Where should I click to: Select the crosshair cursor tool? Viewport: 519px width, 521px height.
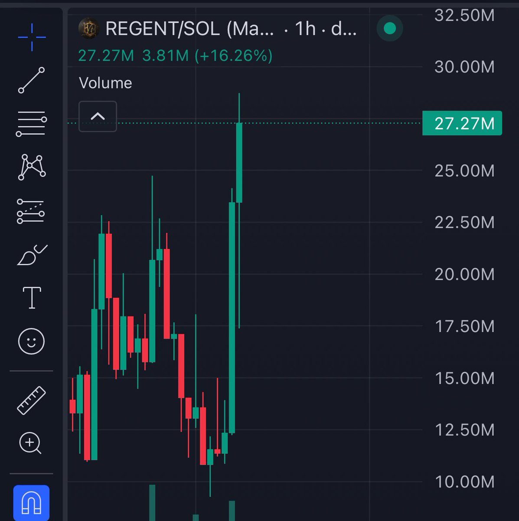tap(32, 37)
